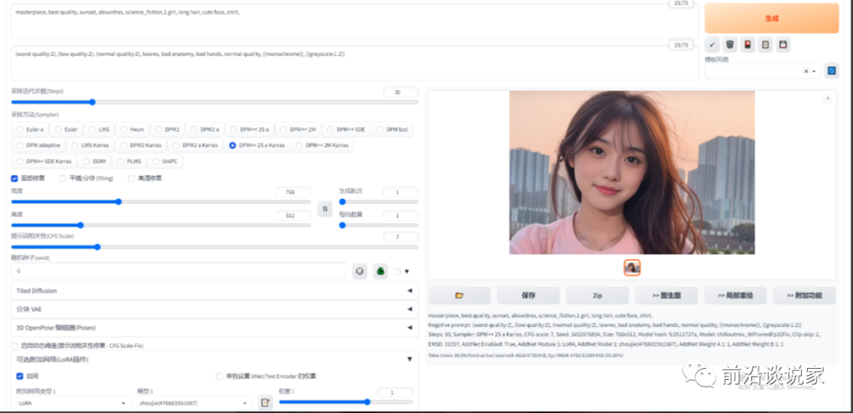Click the blue refresh icon beside 模板风格
This screenshot has height=413, width=853.
[831, 71]
